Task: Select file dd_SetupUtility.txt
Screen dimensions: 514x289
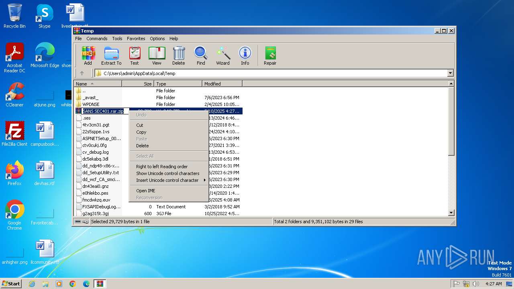Action: (100, 173)
